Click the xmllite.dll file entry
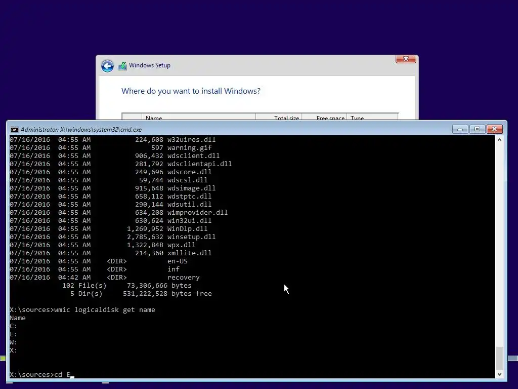Image resolution: width=518 pixels, height=389 pixels. (x=110, y=253)
